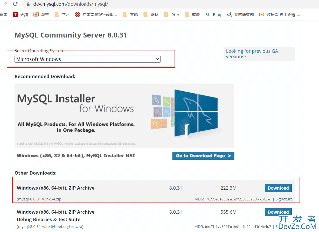Expand the Select Operating System dropdown
Image resolution: width=319 pixels, height=232 pixels.
87,59
